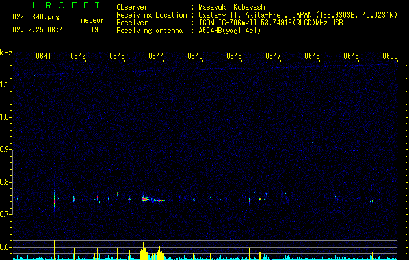
Task: Click the 1.0 kHz axis label
Action: click(6, 117)
